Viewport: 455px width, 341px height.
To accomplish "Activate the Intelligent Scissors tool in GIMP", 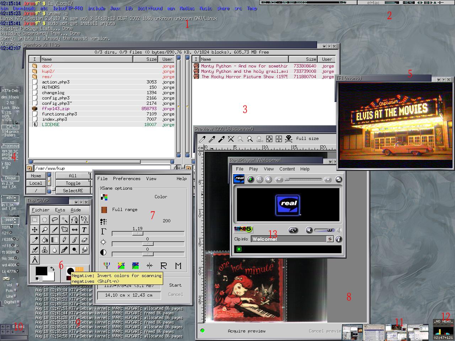I will click(84, 220).
